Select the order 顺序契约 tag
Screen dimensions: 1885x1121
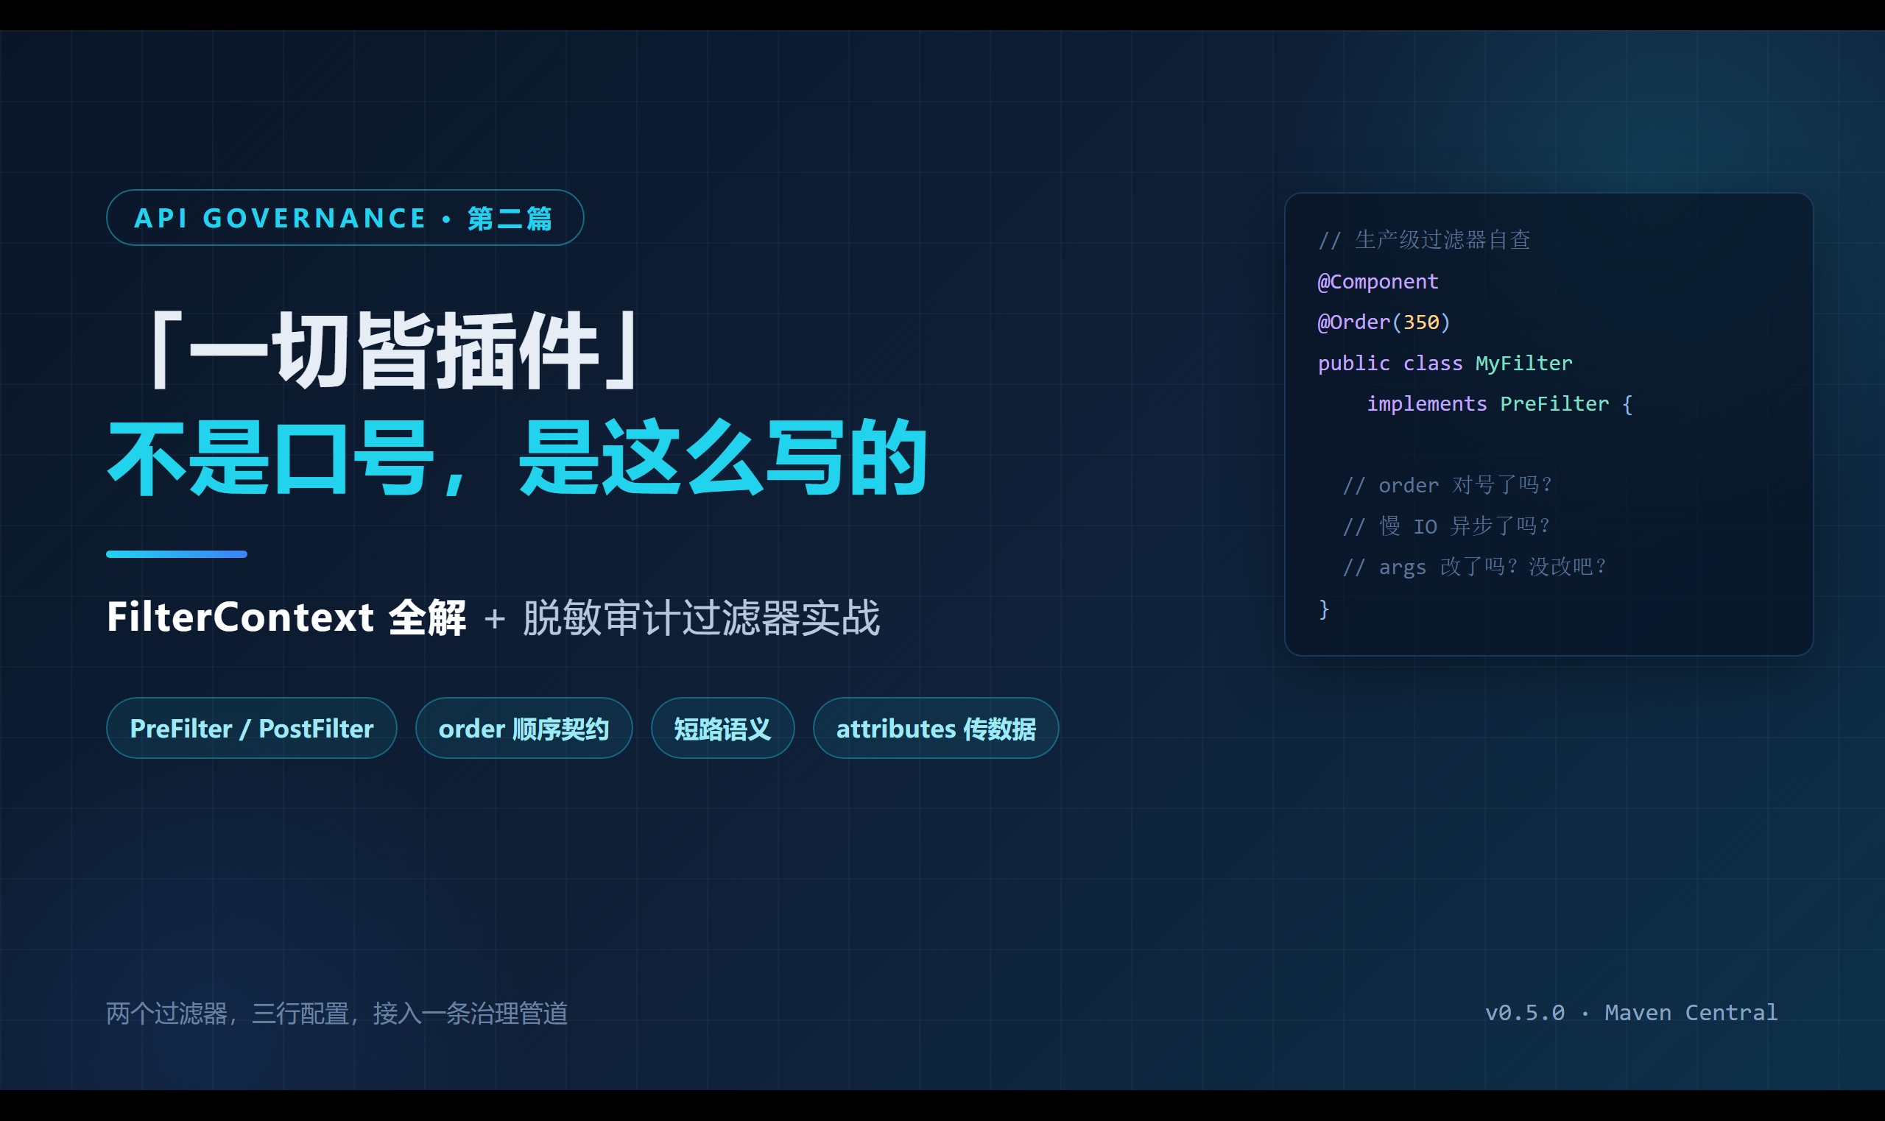point(524,728)
